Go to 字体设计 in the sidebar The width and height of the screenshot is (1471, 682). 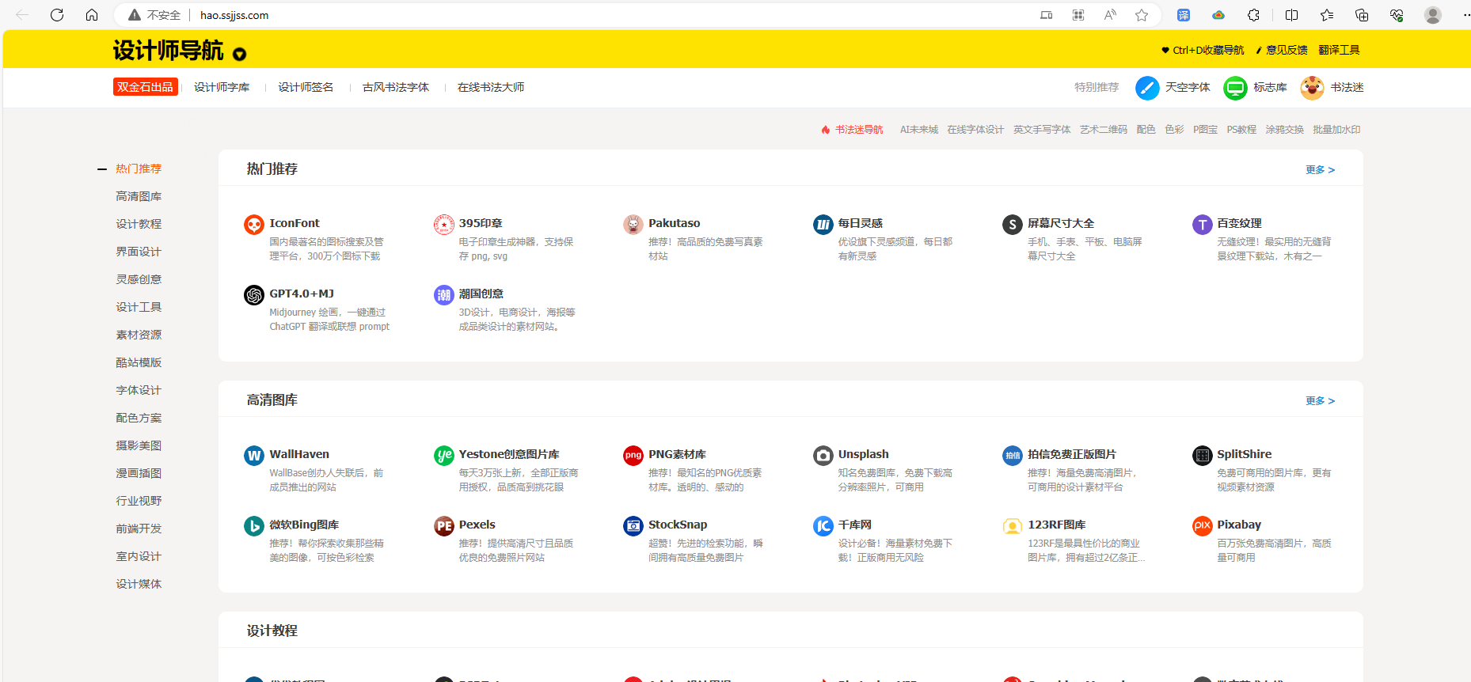(x=139, y=390)
